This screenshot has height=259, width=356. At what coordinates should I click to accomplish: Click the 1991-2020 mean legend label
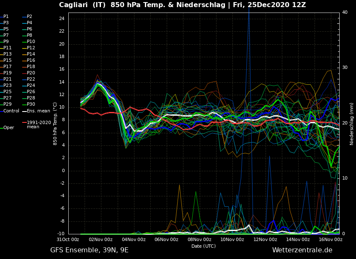[x=39, y=124]
